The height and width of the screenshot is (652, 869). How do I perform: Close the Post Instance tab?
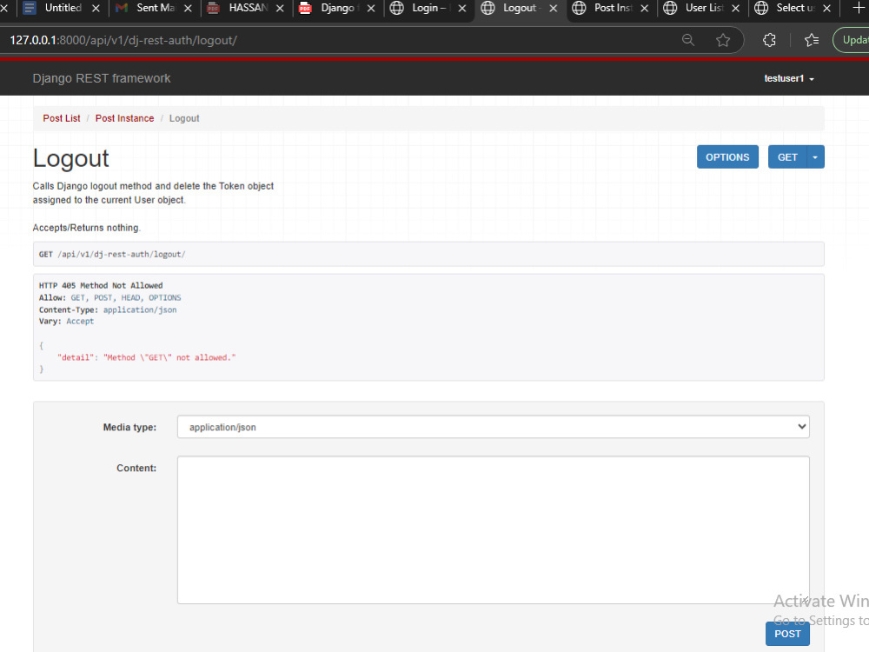tap(645, 9)
